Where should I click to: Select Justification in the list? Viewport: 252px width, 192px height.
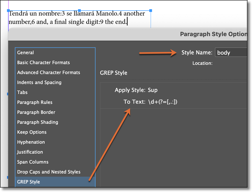(x=30, y=152)
